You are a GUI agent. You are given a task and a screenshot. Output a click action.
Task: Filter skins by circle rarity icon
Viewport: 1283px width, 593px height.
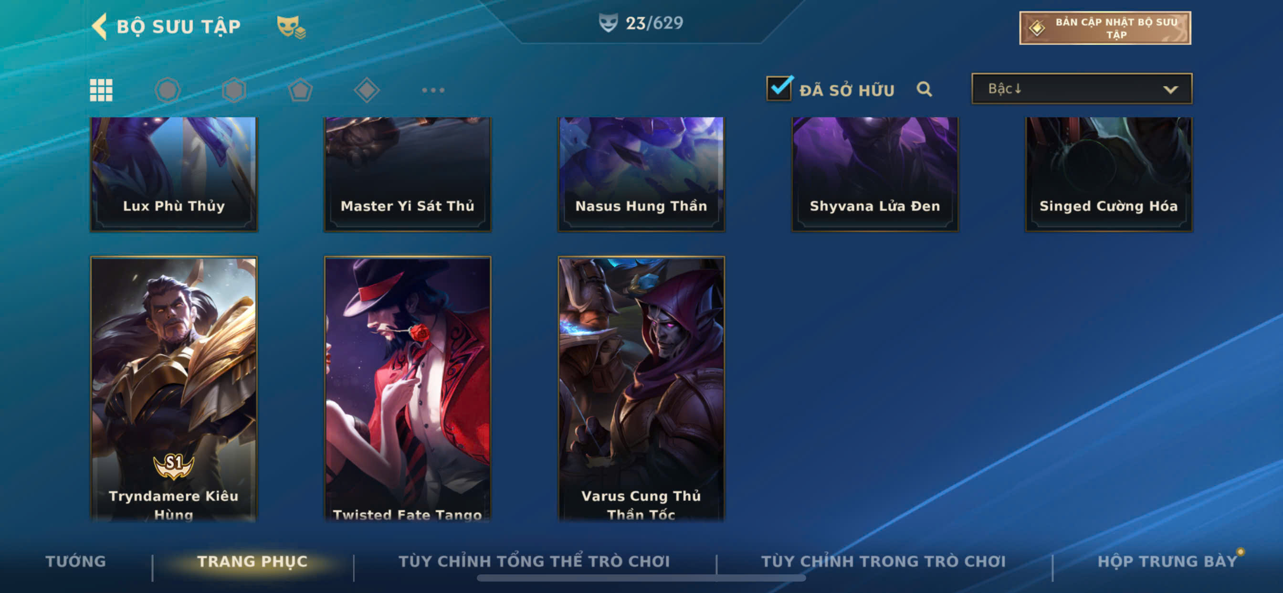[x=168, y=90]
